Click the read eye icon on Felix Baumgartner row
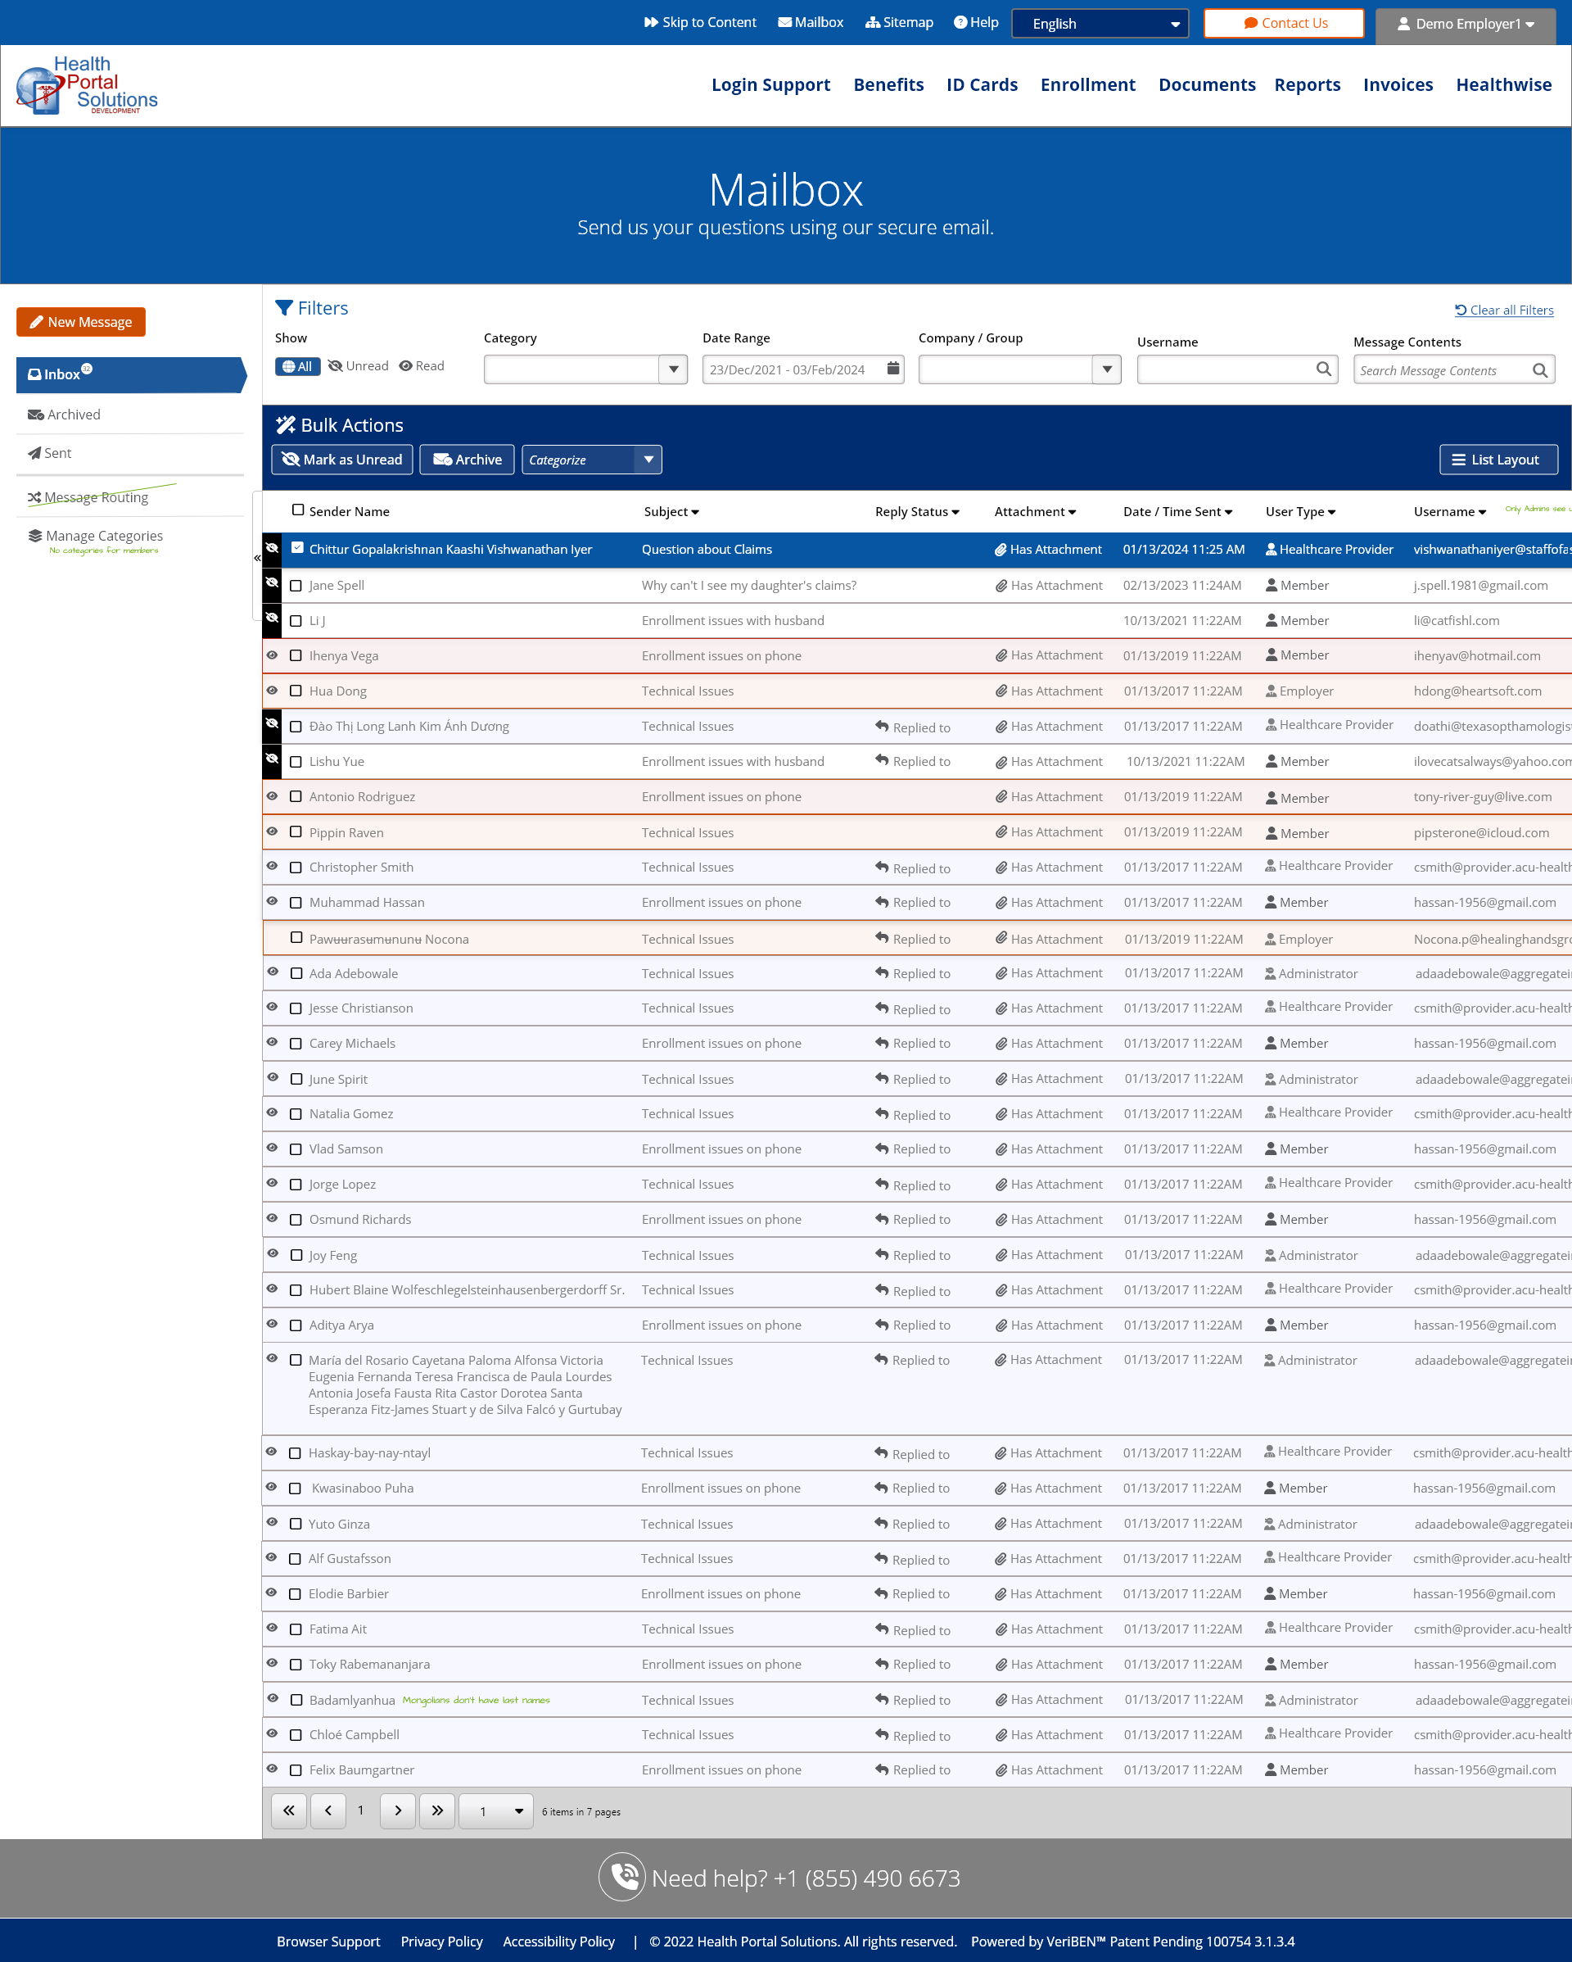1572x1962 pixels. point(272,1769)
